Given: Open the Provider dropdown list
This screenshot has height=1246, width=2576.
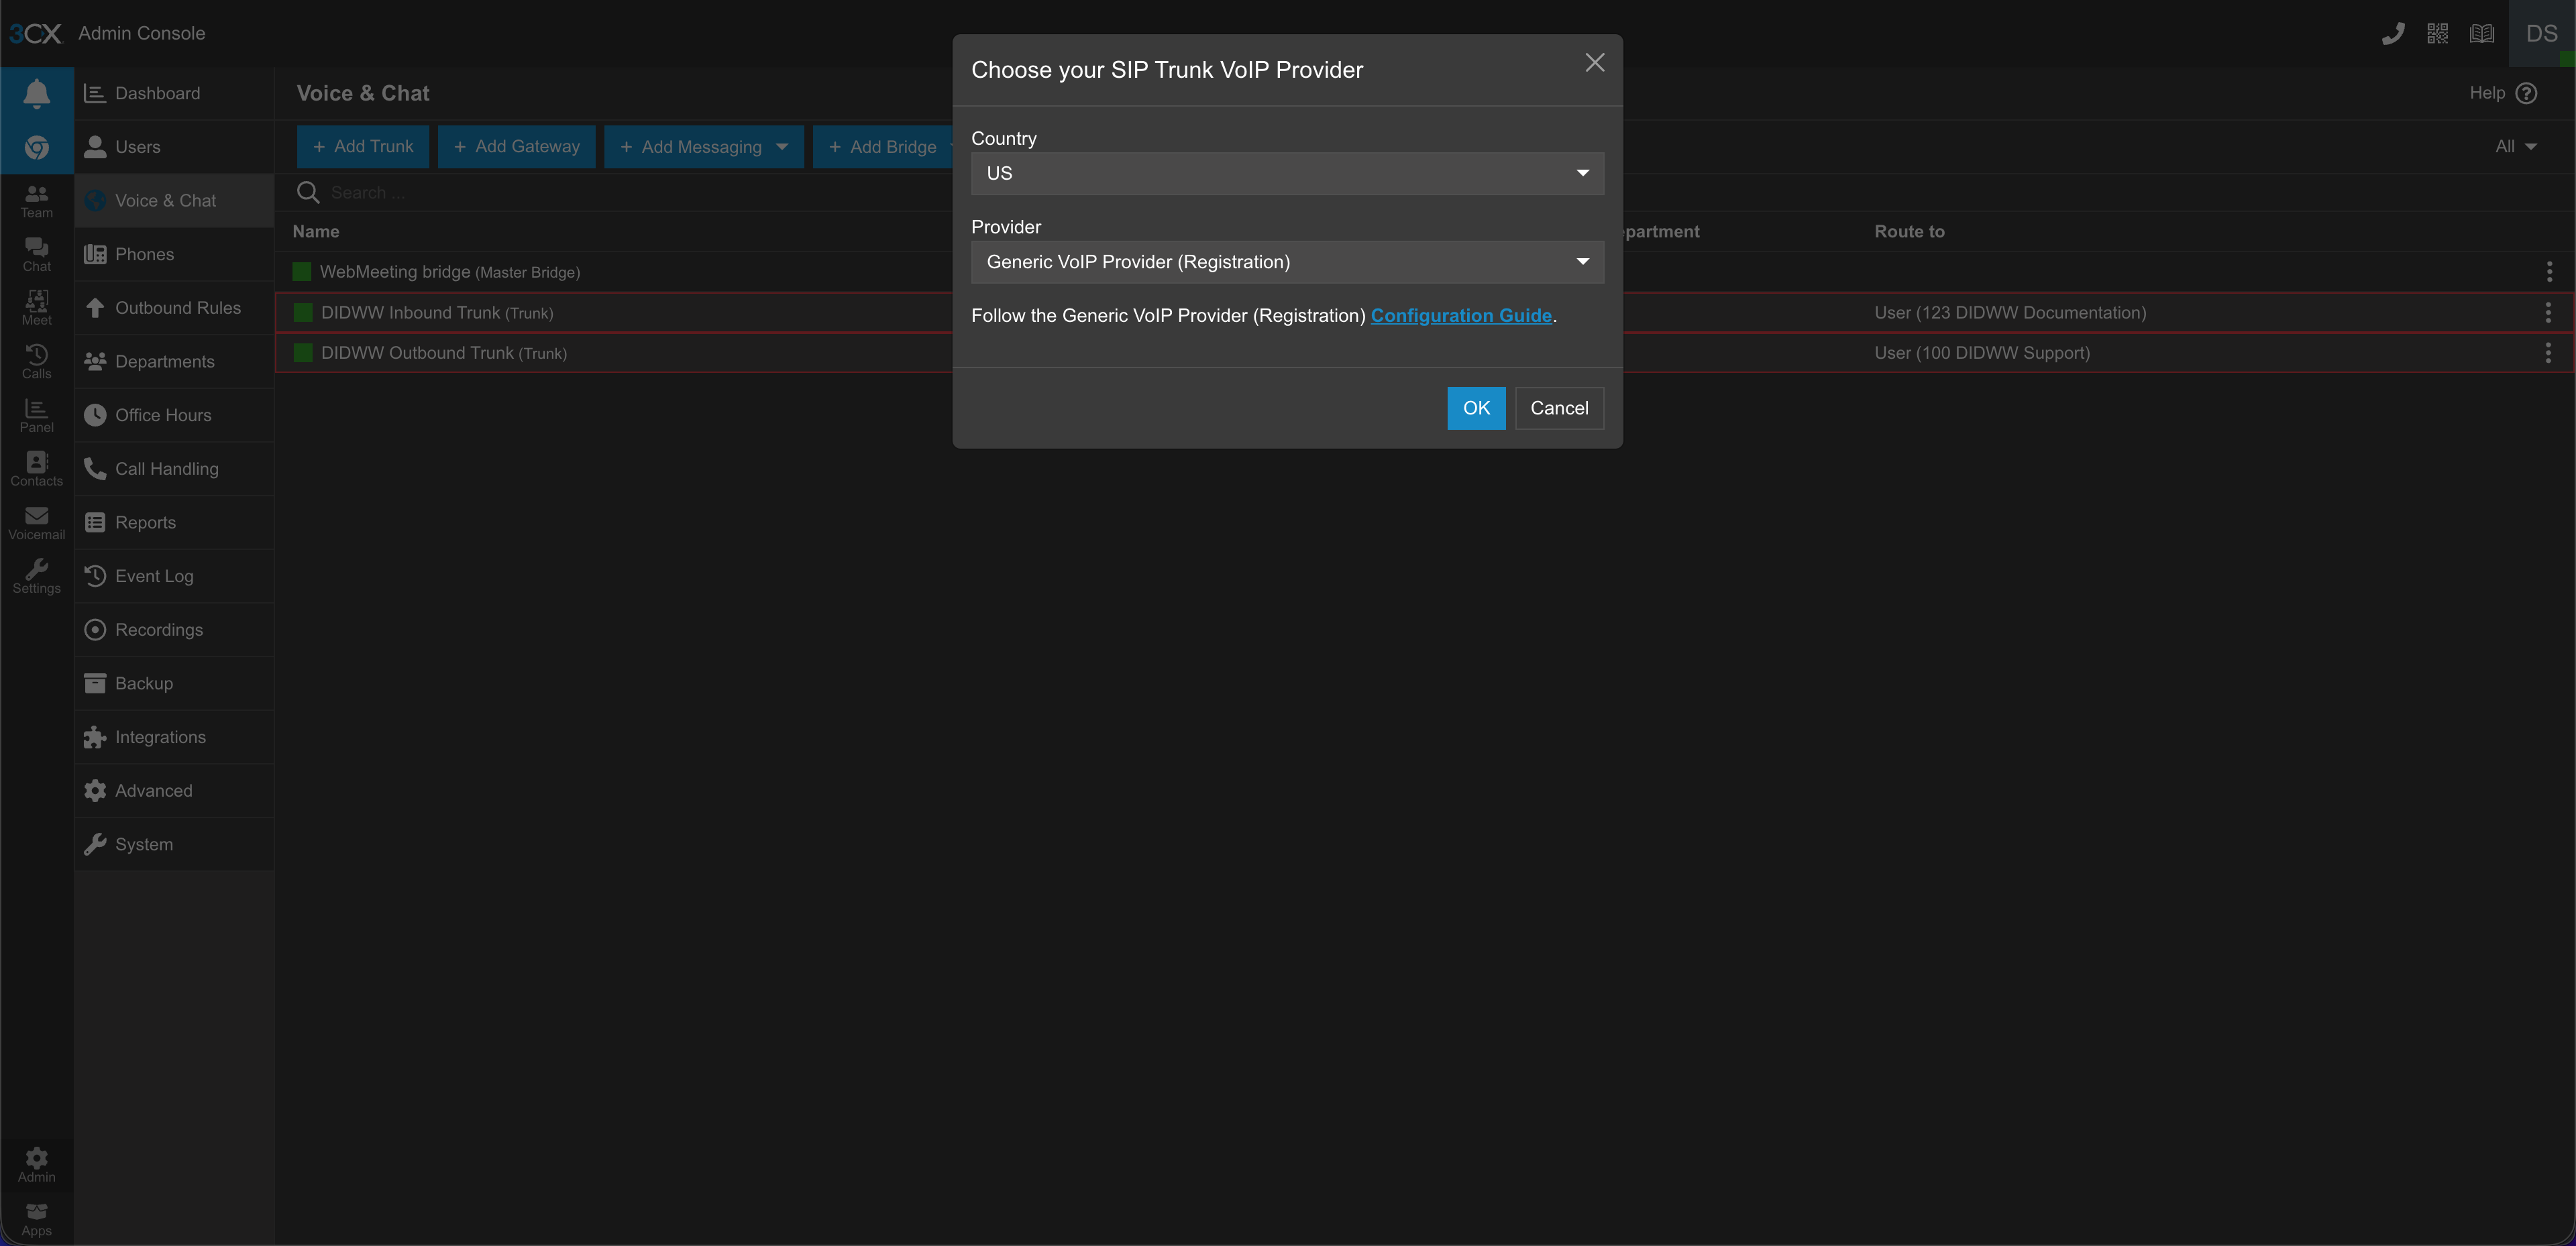Looking at the screenshot, I should pyautogui.click(x=1286, y=262).
